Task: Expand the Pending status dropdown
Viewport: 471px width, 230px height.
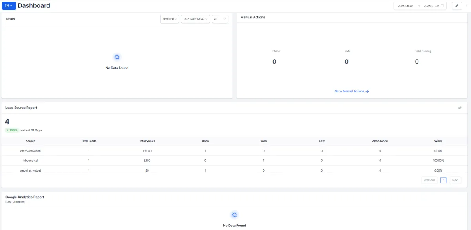Action: click(170, 19)
